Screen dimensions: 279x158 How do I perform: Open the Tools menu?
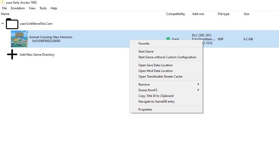coord(43,8)
